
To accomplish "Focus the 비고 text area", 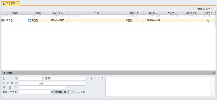I will [158, 87].
